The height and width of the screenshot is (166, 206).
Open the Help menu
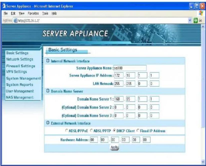click(54, 13)
